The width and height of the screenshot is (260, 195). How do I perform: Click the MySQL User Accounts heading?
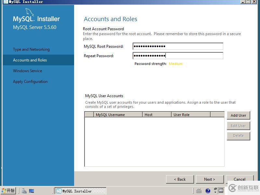104,96
